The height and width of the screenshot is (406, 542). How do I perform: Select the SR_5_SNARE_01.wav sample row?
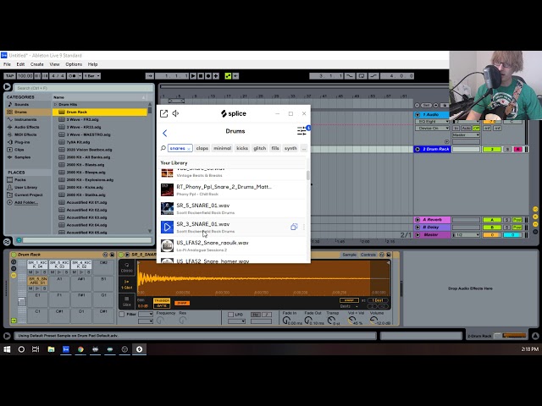pyautogui.click(x=233, y=209)
